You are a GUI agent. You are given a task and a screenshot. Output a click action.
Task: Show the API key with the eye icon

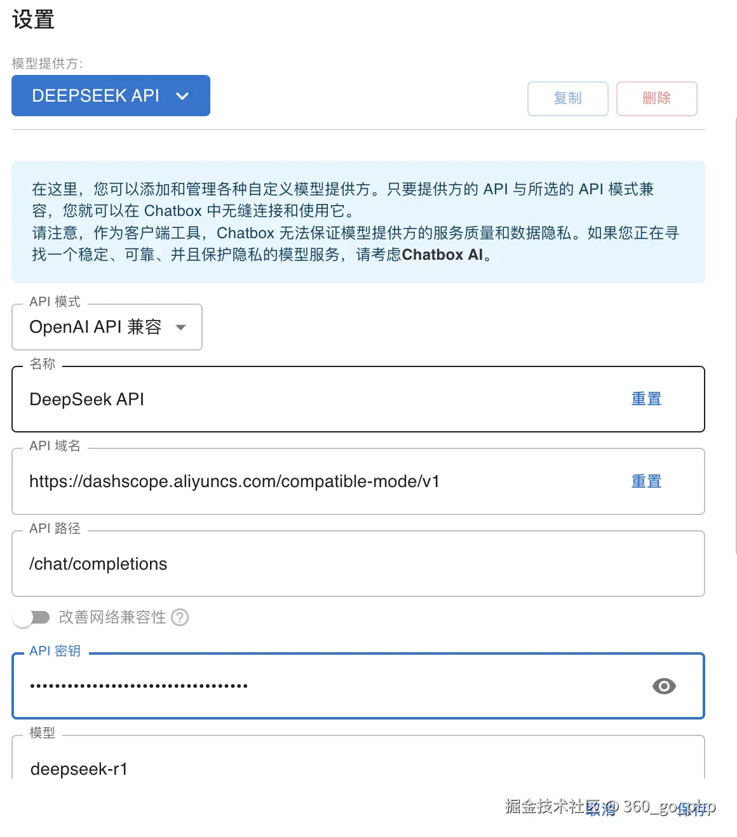(x=664, y=686)
